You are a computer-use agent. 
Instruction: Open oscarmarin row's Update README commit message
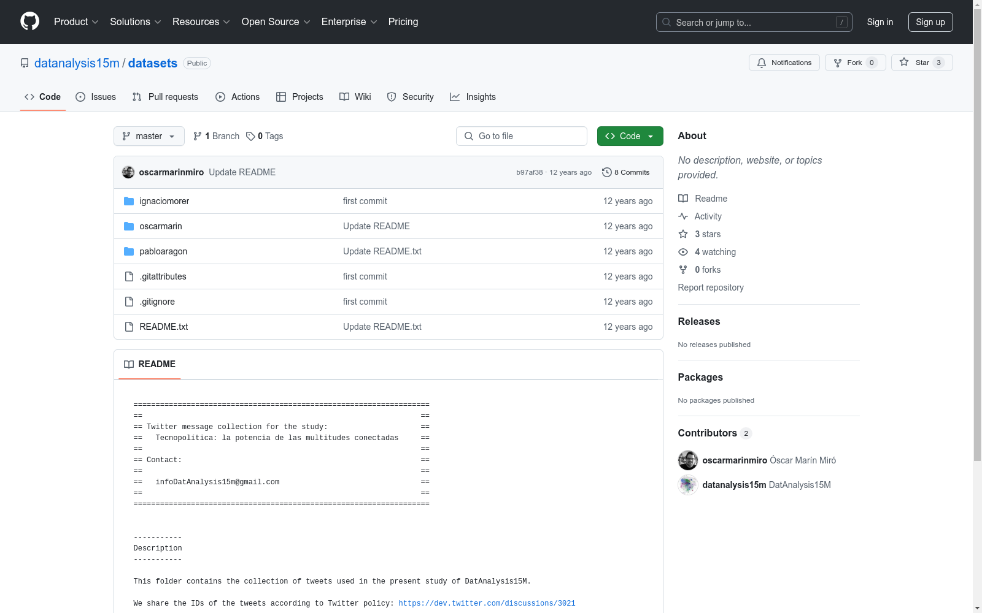click(x=376, y=226)
